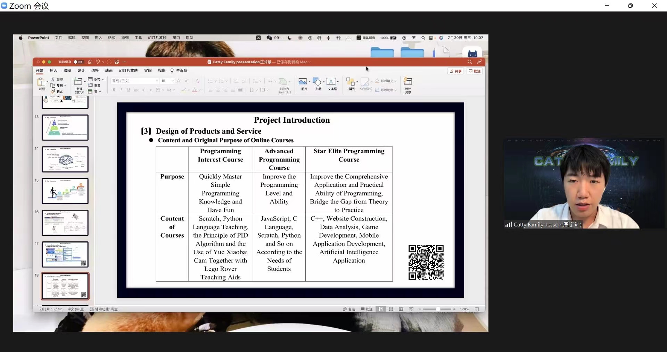The image size is (667, 352).
Task: Click the Home icon in title bar
Action: point(90,62)
